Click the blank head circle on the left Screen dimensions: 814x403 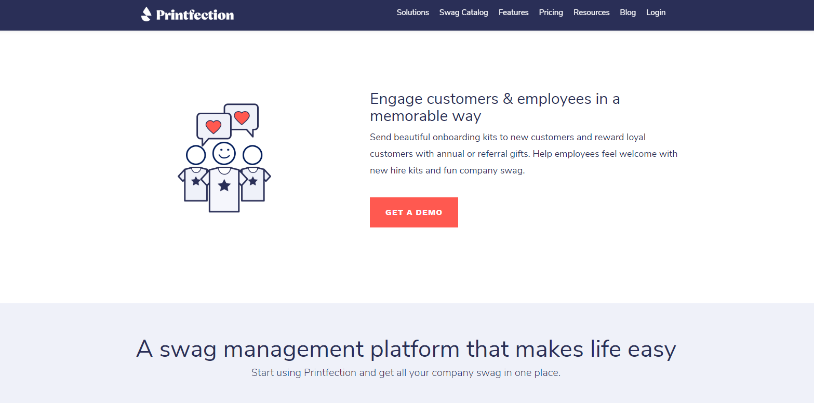pos(196,155)
